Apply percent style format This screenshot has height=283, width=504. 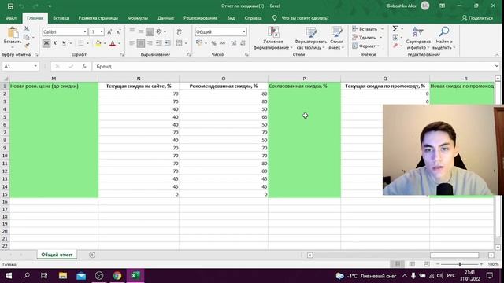click(x=213, y=43)
